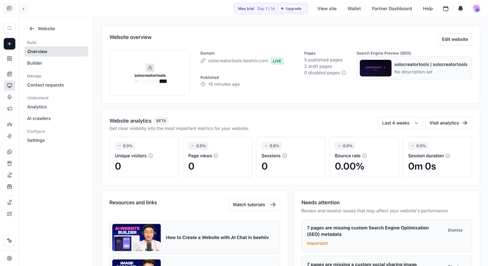Open the AI Website Builder tutorial thumbnail
The image size is (488, 266).
(x=137, y=237)
